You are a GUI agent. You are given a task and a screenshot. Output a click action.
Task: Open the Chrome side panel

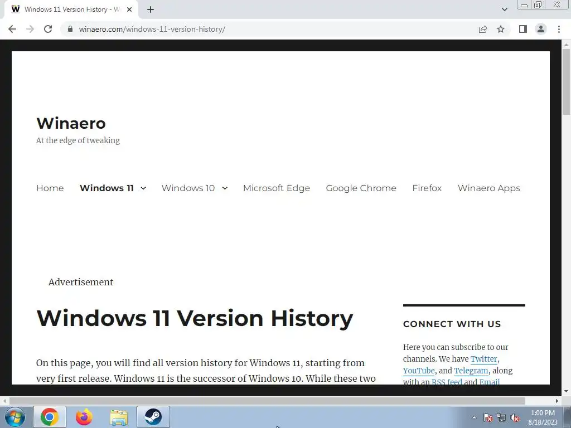coord(523,29)
